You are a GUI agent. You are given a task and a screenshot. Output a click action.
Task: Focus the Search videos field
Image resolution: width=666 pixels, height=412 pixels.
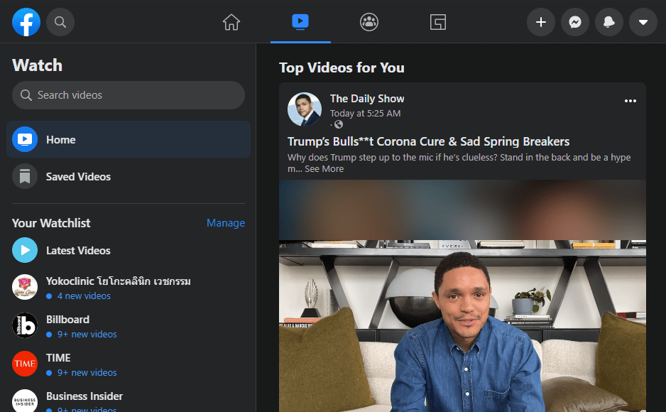129,95
